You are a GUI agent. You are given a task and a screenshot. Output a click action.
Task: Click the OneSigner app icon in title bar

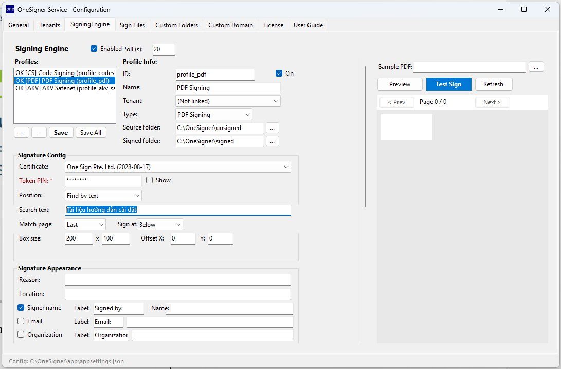pos(10,9)
